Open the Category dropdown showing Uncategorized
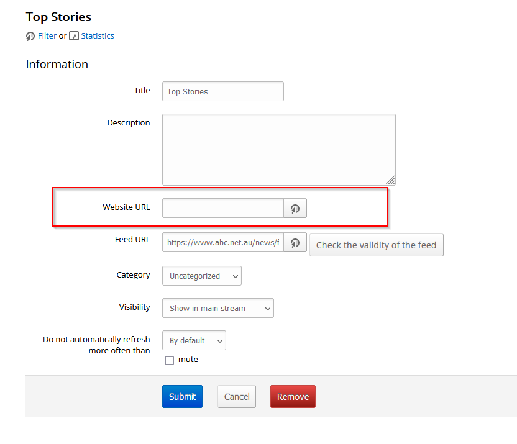 [x=202, y=276]
